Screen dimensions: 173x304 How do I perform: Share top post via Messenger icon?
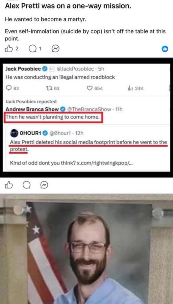point(55,49)
